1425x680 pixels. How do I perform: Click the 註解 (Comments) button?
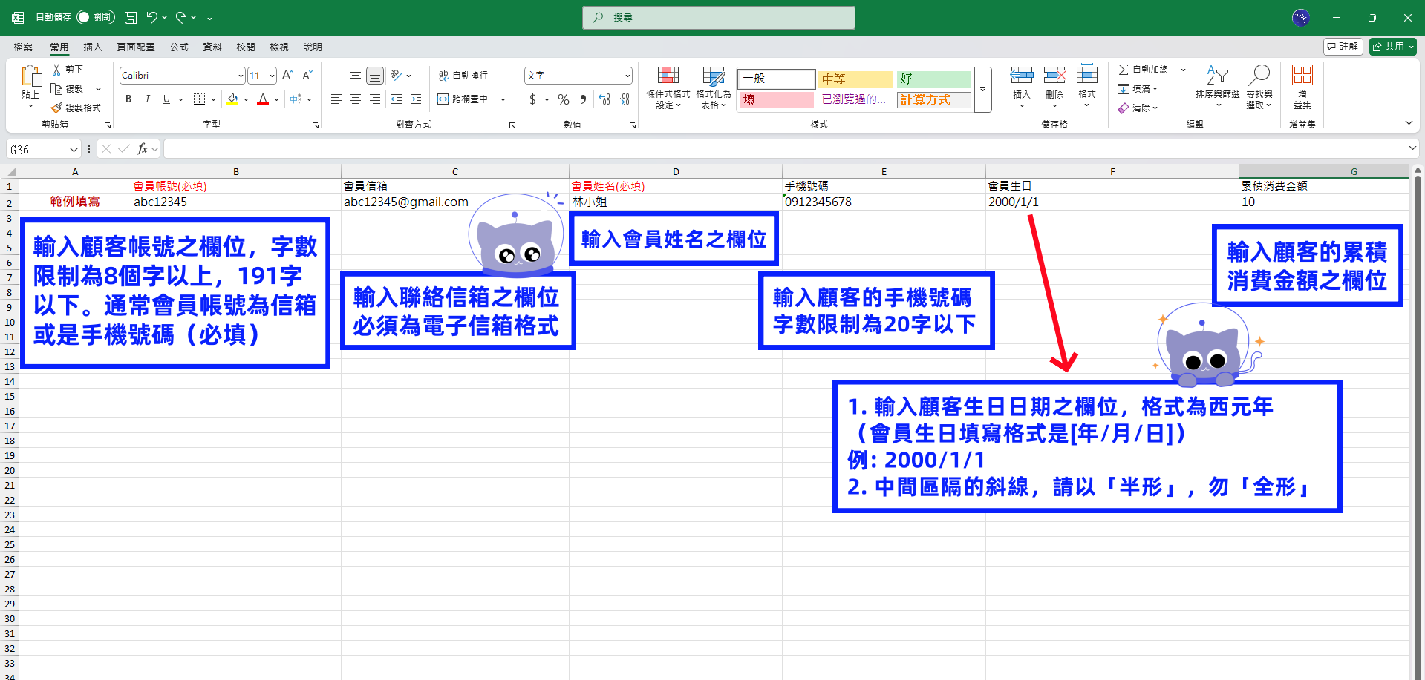coord(1343,47)
